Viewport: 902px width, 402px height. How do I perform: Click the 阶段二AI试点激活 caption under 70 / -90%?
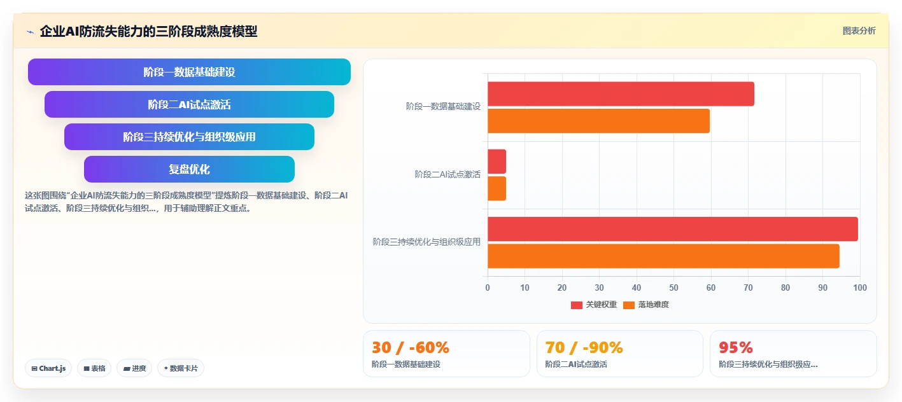tap(576, 364)
